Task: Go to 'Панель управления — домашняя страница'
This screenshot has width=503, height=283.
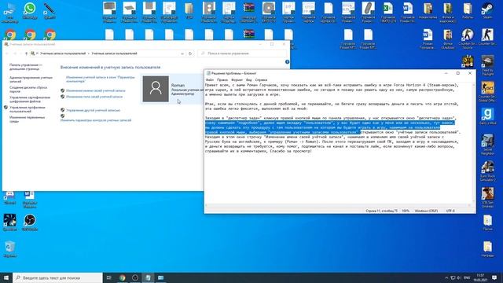Action: pos(26,67)
